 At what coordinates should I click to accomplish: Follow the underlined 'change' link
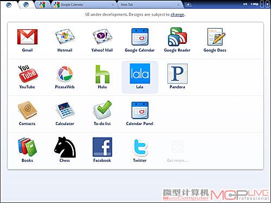click(177, 15)
